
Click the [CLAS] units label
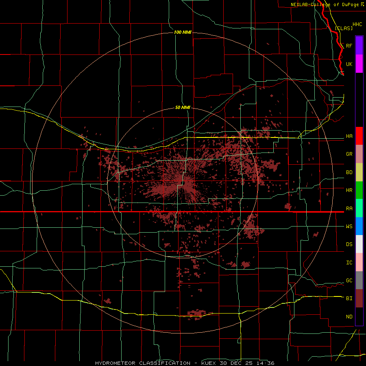344,28
